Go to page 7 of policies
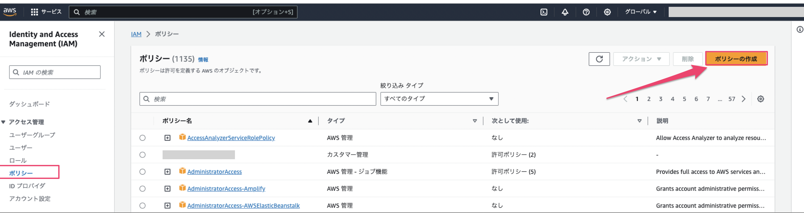 [x=708, y=99]
